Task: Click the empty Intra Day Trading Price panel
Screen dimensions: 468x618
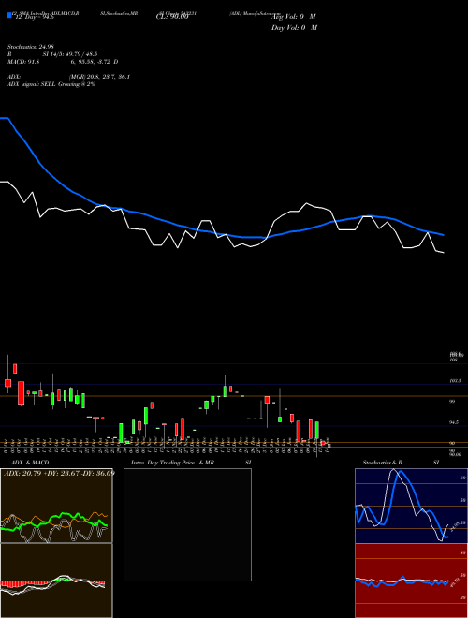Action: tap(187, 524)
